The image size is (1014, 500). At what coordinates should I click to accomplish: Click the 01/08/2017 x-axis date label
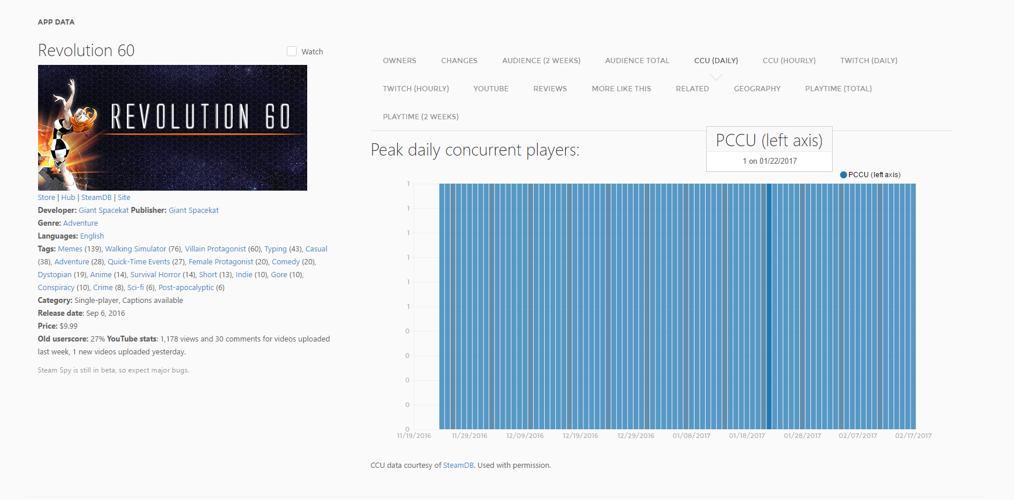tap(692, 436)
